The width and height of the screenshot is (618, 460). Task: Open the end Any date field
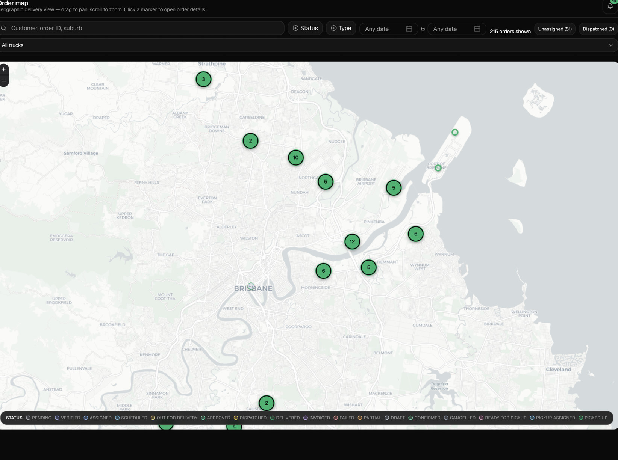457,29
